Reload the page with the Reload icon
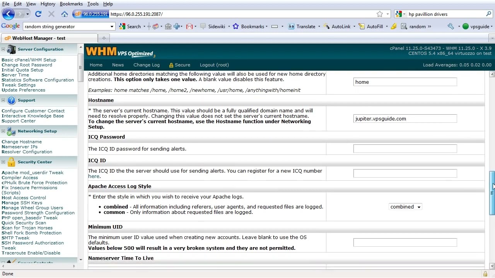This screenshot has width=495, height=278. pyautogui.click(x=38, y=14)
